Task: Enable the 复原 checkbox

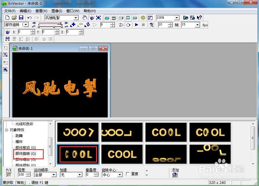Action: [x=128, y=174]
